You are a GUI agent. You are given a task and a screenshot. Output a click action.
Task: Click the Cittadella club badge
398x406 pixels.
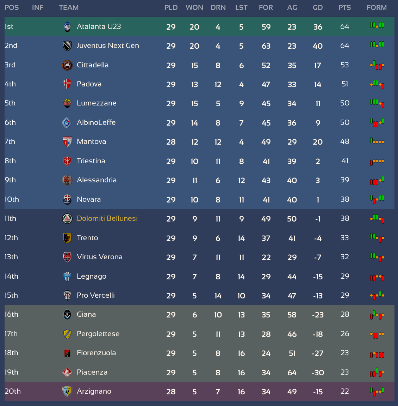(67, 65)
